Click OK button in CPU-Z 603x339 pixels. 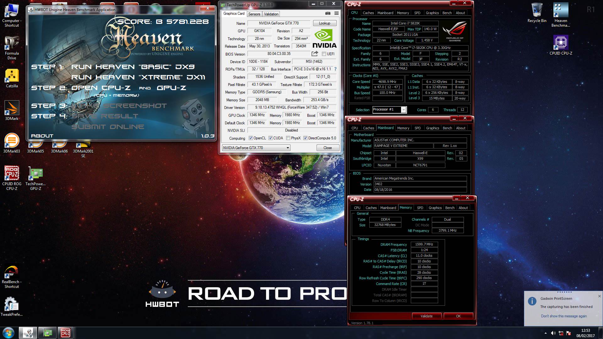458,316
